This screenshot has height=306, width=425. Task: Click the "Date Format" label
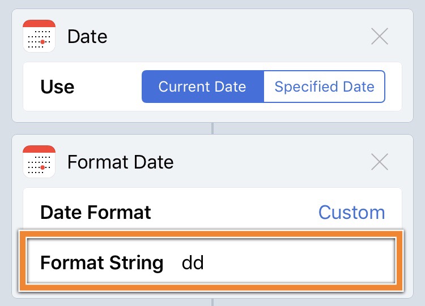[x=95, y=212]
